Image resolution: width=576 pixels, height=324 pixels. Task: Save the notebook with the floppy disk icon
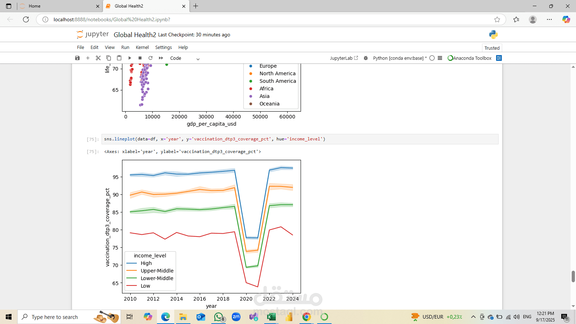[x=77, y=58]
